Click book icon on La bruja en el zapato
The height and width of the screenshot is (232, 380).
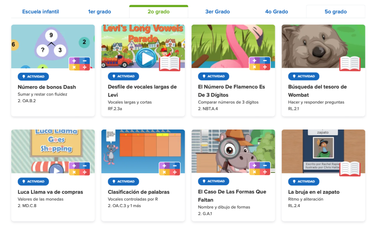click(350, 169)
